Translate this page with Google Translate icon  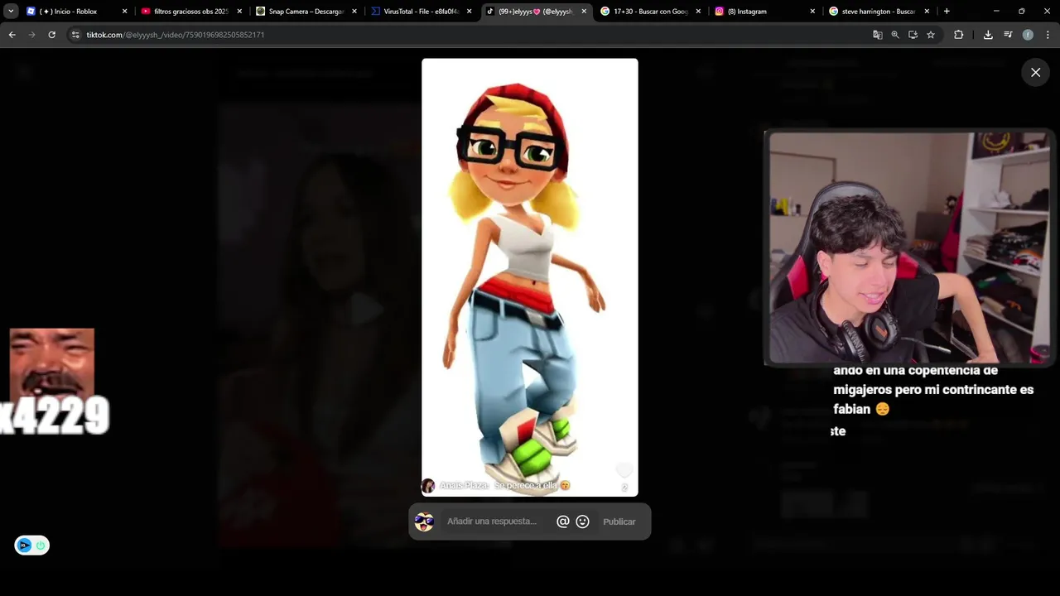click(877, 35)
